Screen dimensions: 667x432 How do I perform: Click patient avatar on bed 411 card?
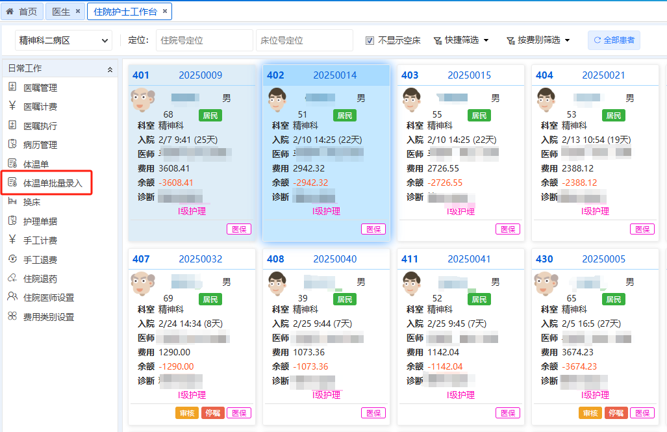(x=411, y=285)
